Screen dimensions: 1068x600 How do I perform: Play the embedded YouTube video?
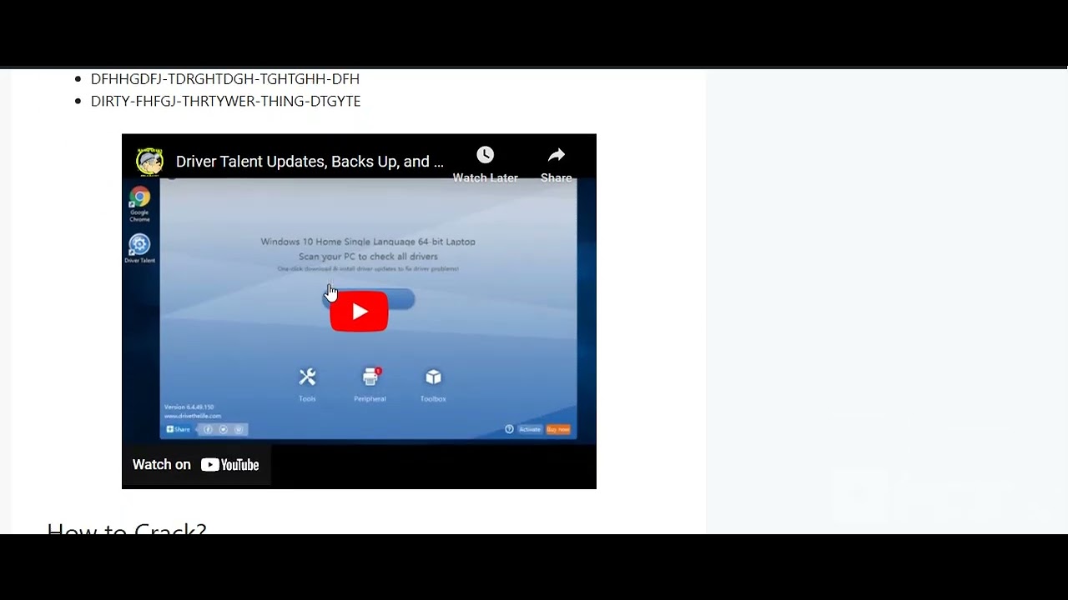(359, 312)
